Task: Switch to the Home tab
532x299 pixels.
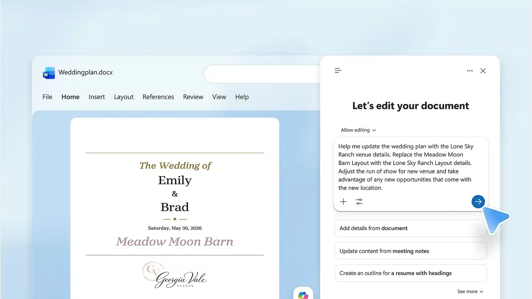Action: coord(70,97)
